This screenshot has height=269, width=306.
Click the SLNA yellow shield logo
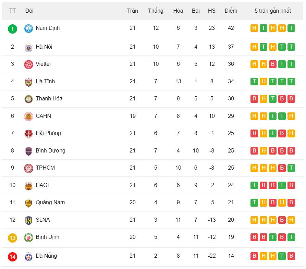tap(28, 220)
